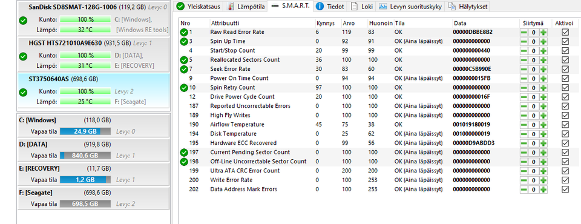
Task: Click the HGST Lämpö 31 °C bar
Action: (85, 65)
